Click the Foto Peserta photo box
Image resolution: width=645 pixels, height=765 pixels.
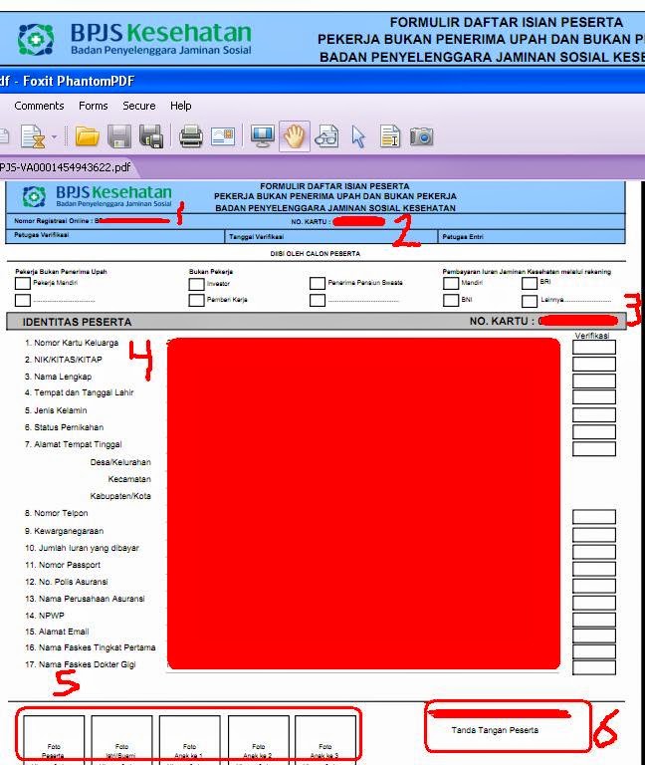tap(54, 740)
